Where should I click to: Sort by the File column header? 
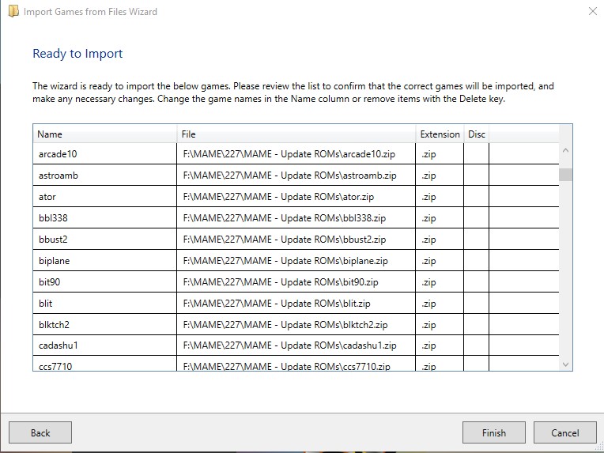(x=296, y=134)
